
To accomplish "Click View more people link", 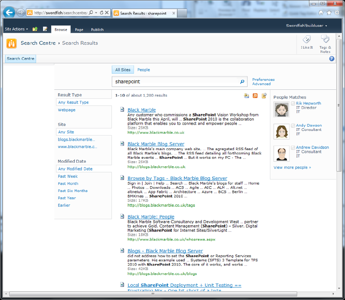I will [x=292, y=167].
